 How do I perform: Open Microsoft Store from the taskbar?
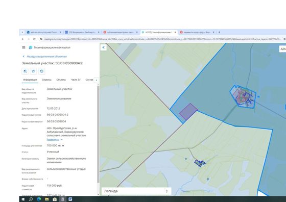[55, 199]
